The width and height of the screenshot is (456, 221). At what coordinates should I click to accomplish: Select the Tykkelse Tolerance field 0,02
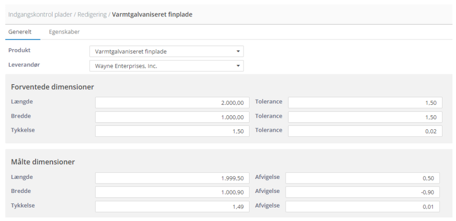click(x=365, y=131)
